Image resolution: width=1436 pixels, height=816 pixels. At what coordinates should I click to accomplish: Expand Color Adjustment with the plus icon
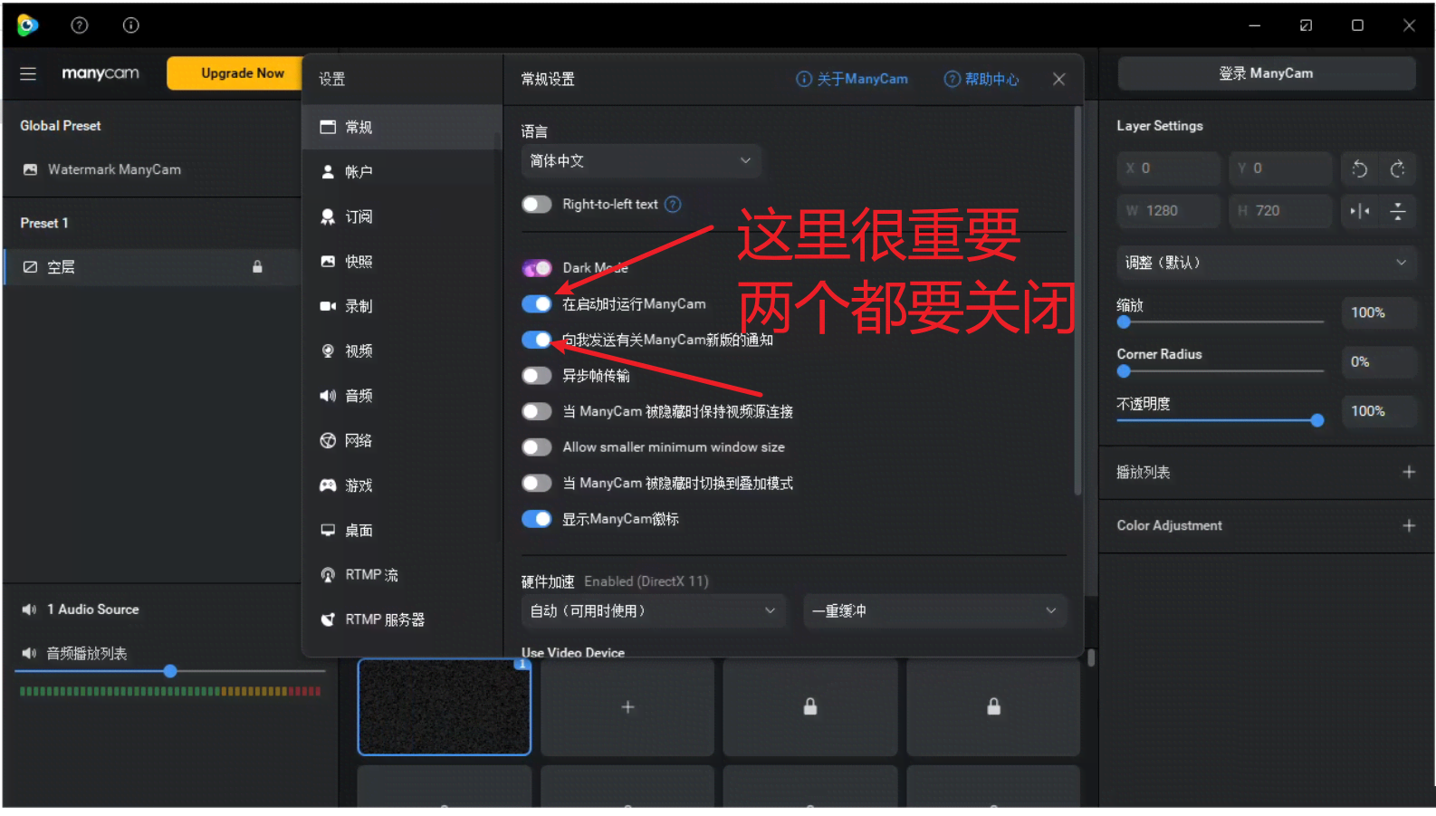pyautogui.click(x=1409, y=525)
